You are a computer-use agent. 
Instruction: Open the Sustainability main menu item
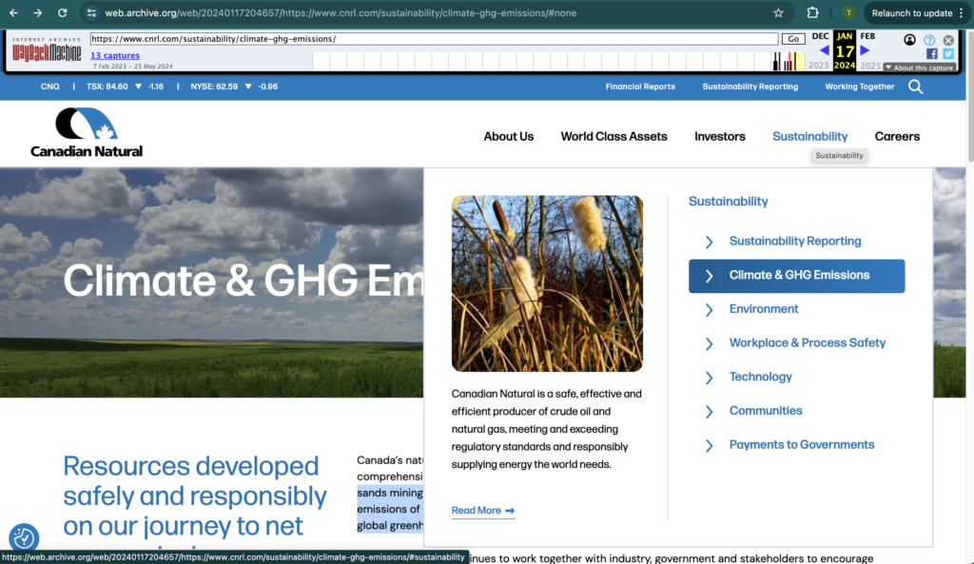810,137
